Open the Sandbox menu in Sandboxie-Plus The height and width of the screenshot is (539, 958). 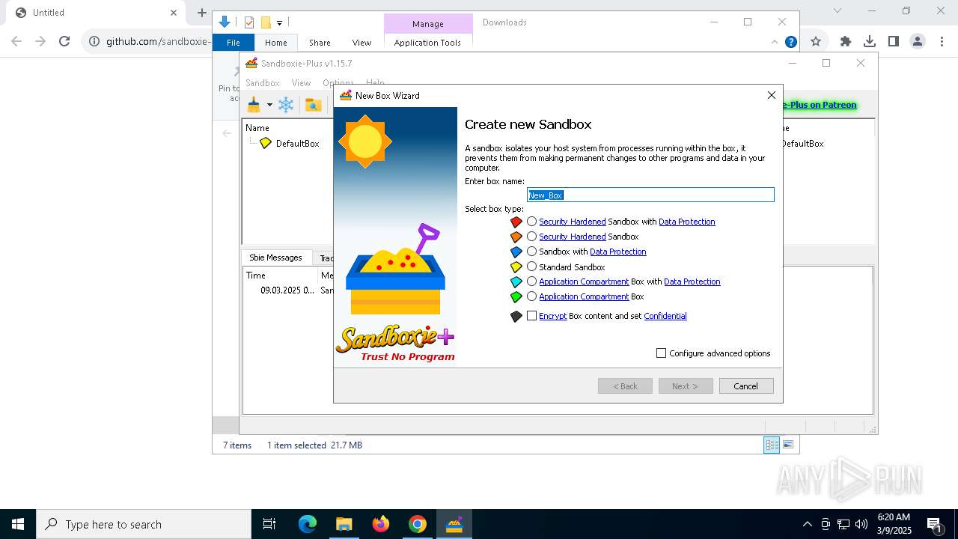[263, 83]
